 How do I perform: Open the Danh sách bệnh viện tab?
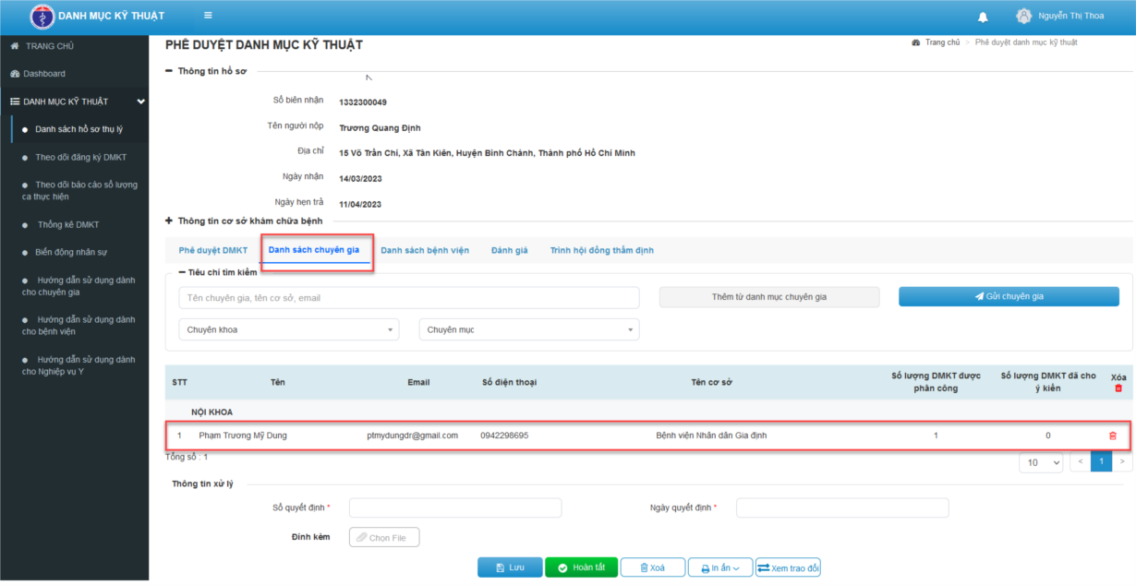coord(425,250)
